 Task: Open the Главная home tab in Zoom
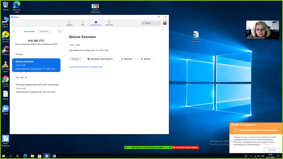point(69,23)
